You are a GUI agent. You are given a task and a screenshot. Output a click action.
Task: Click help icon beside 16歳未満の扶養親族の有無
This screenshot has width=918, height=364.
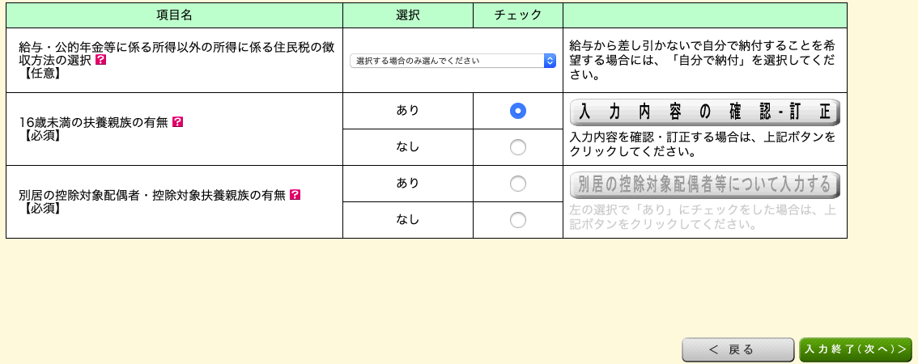click(x=178, y=121)
